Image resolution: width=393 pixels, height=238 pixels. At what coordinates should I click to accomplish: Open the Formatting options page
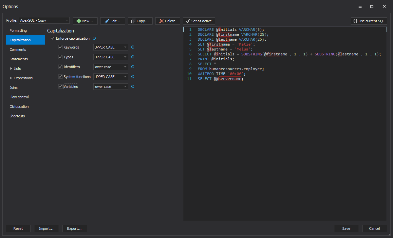coord(18,30)
